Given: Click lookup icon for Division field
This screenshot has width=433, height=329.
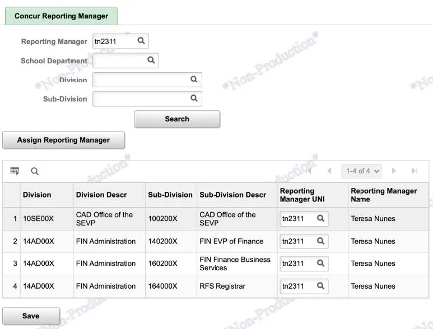Looking at the screenshot, I should (194, 79).
